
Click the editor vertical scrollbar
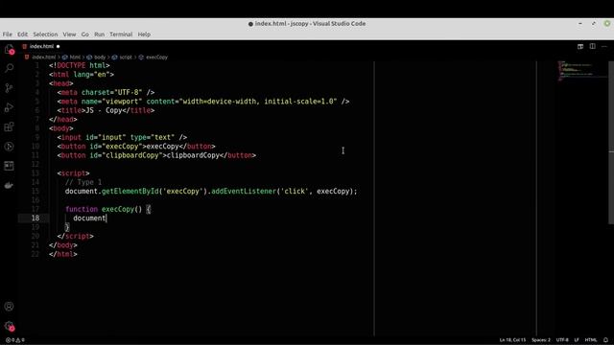click(x=611, y=143)
